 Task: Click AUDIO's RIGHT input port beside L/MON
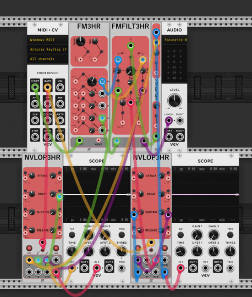tap(180, 120)
